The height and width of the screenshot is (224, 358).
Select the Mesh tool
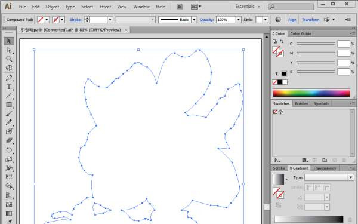pos(9,204)
